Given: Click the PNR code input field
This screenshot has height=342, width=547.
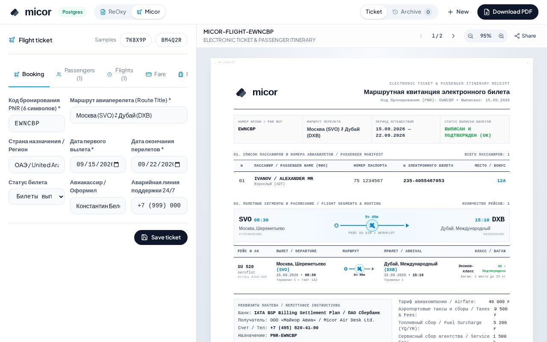Looking at the screenshot, I should click(x=37, y=124).
